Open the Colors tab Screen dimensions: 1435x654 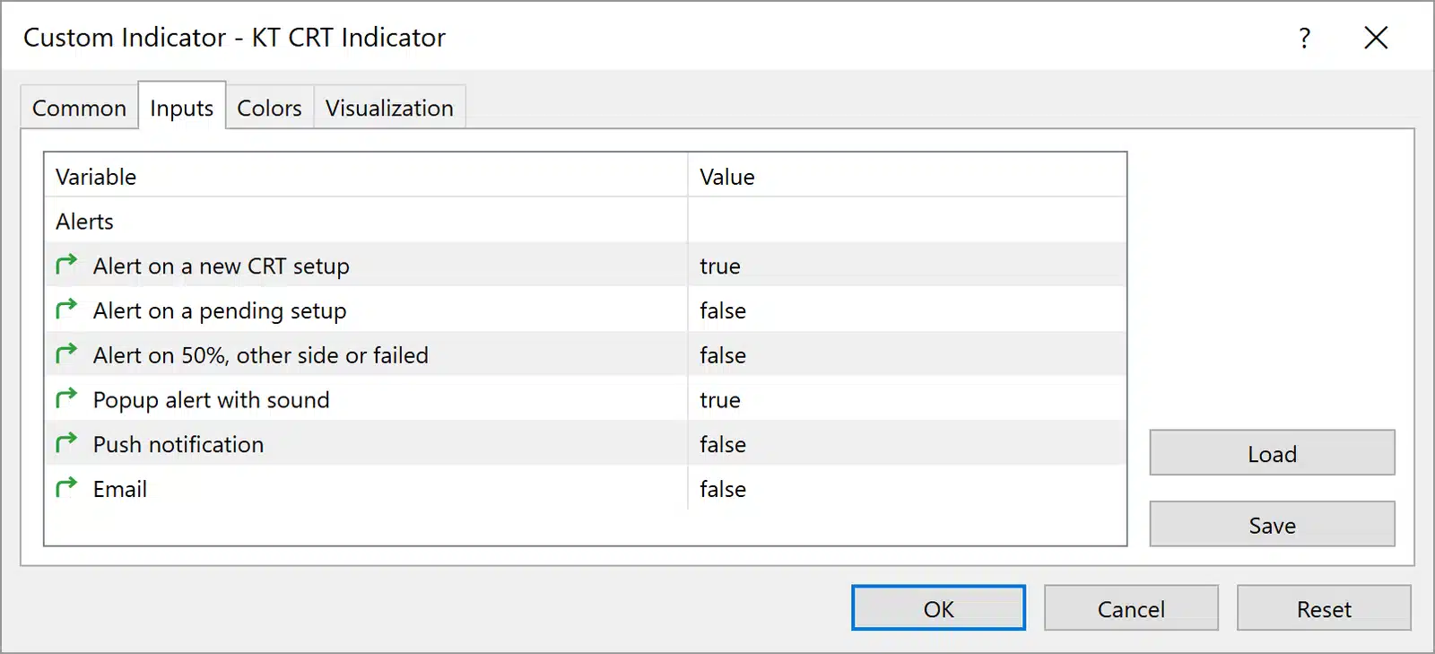(269, 108)
